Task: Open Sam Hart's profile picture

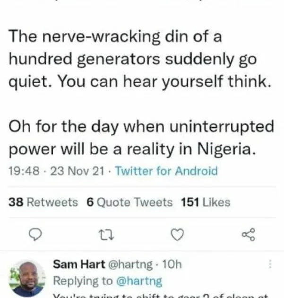Action: point(27,278)
